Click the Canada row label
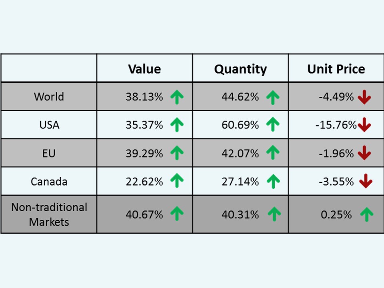Viewport: 384px width, 288px height. point(49,182)
